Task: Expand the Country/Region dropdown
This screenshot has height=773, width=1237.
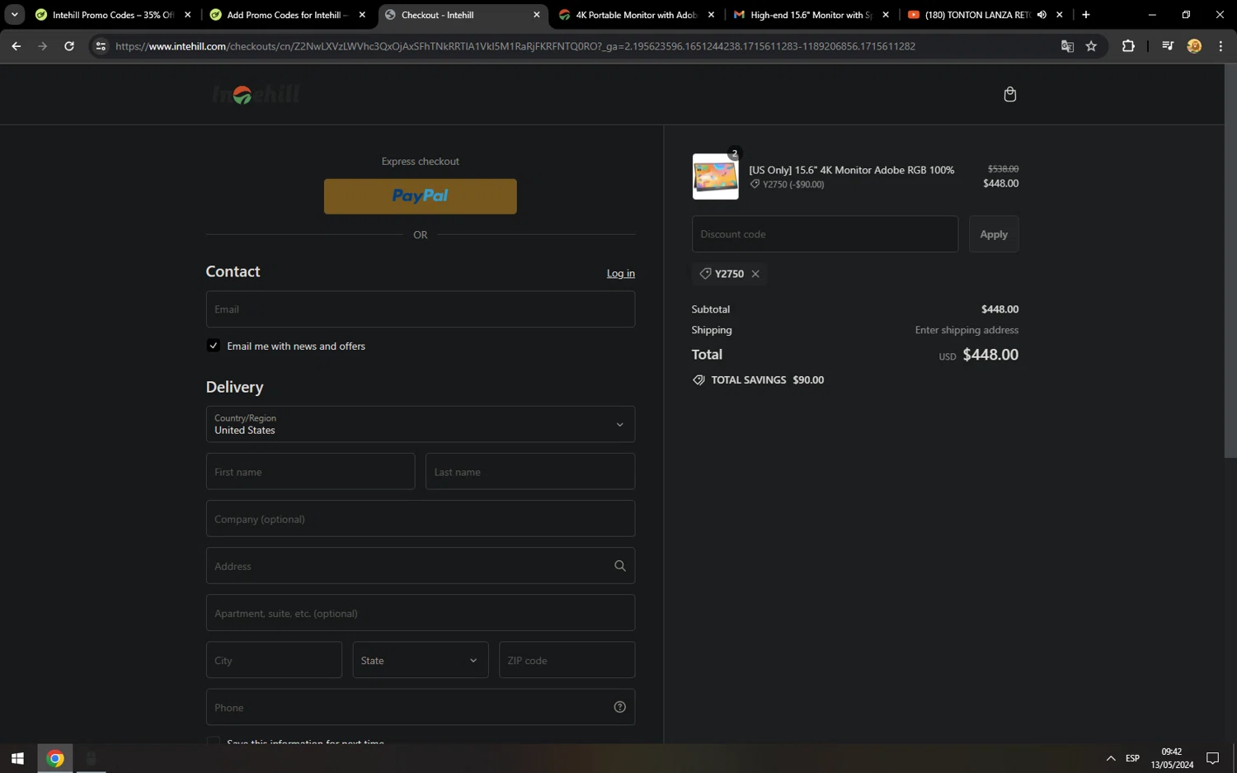Action: pos(421,424)
